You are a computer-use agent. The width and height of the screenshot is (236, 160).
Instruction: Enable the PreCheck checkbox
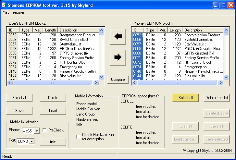(44, 130)
